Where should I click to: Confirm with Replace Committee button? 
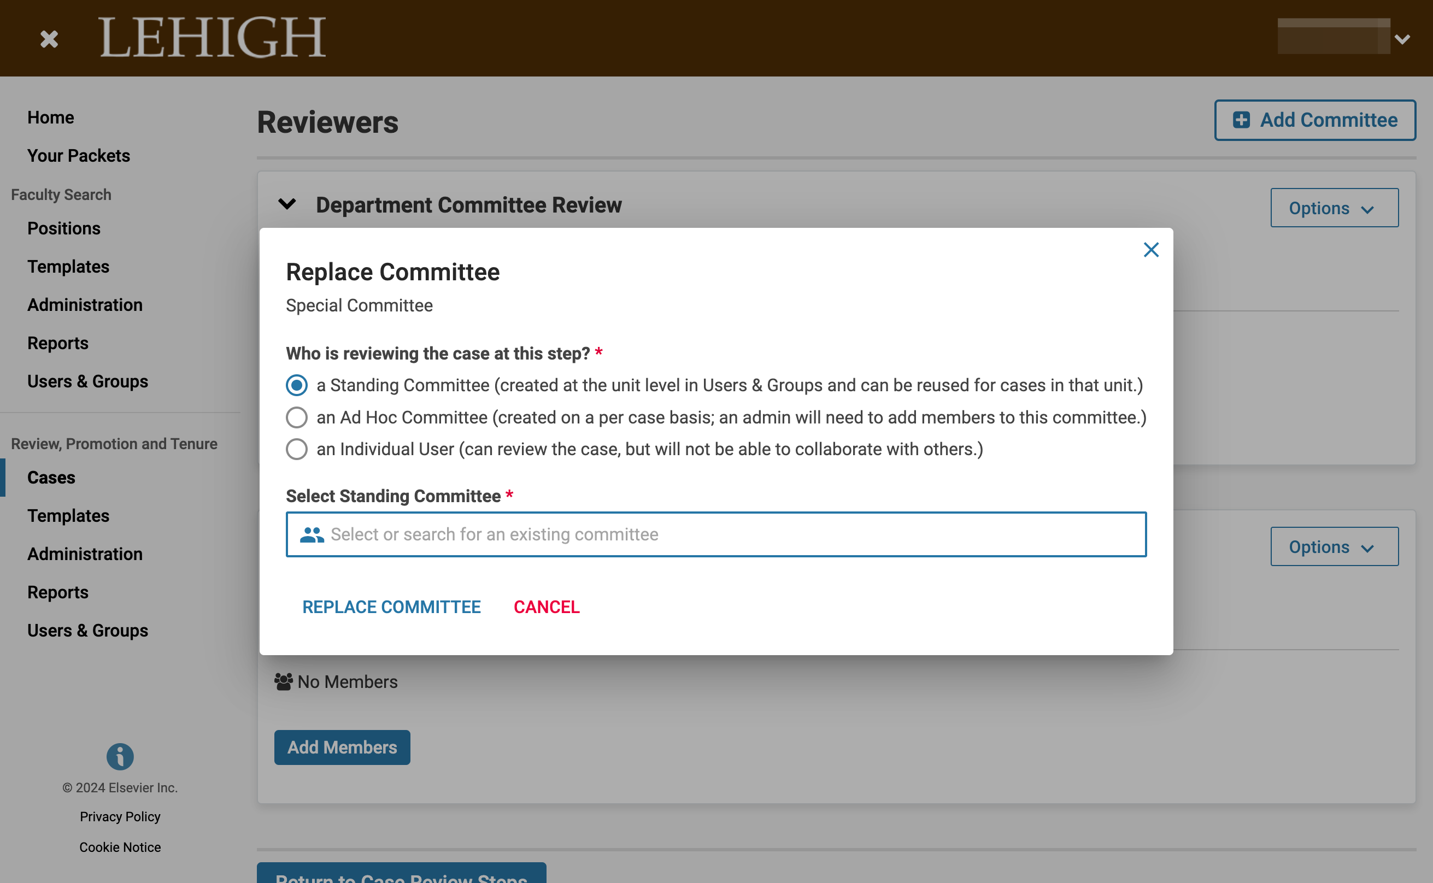391,607
